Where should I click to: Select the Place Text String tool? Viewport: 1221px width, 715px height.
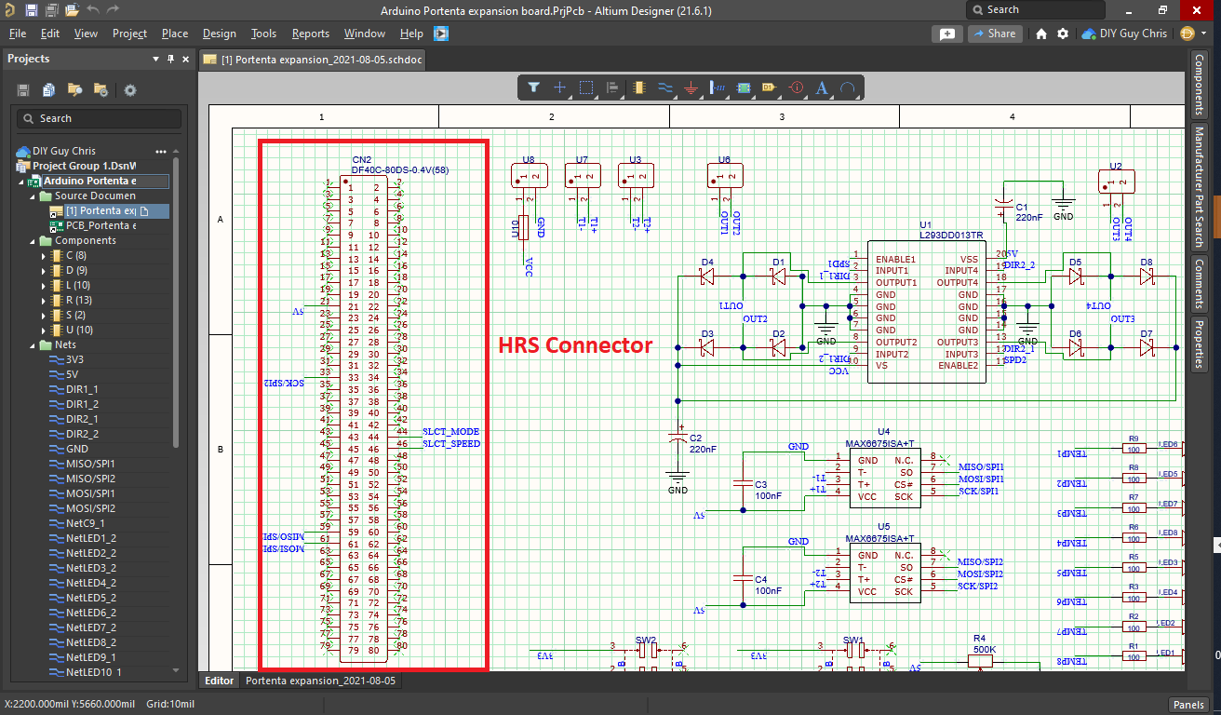[x=822, y=88]
